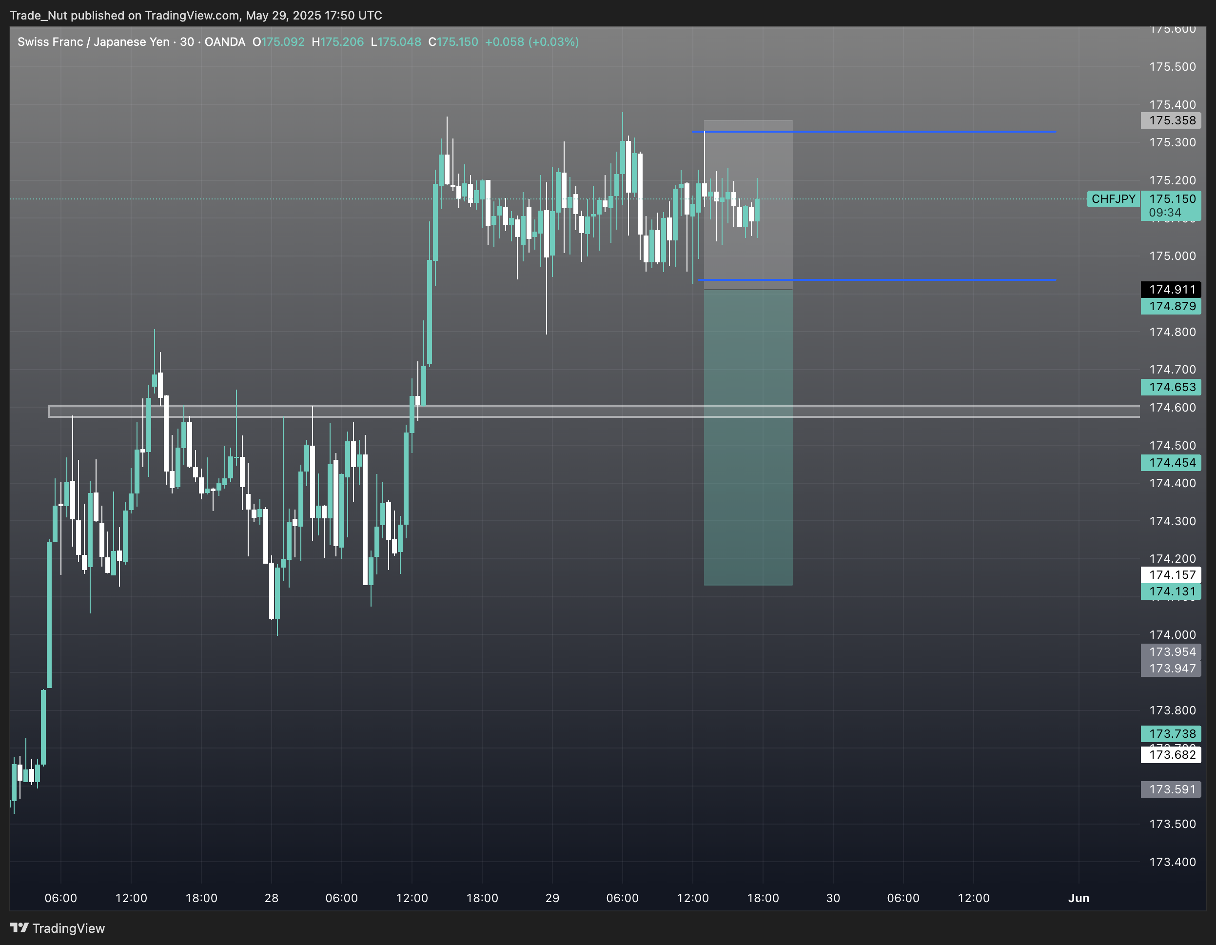Click the 175.500 price axis label
The width and height of the screenshot is (1216, 945).
pyautogui.click(x=1172, y=67)
